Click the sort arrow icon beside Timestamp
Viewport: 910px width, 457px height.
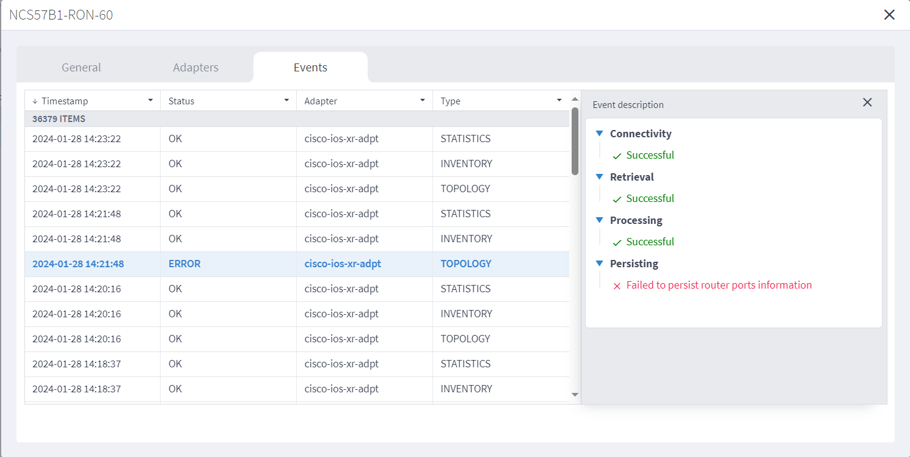35,101
